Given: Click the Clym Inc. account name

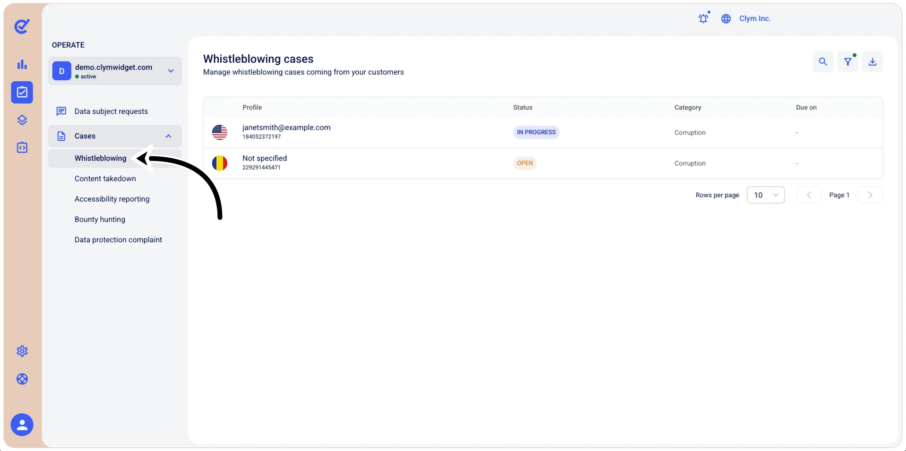Looking at the screenshot, I should point(755,18).
